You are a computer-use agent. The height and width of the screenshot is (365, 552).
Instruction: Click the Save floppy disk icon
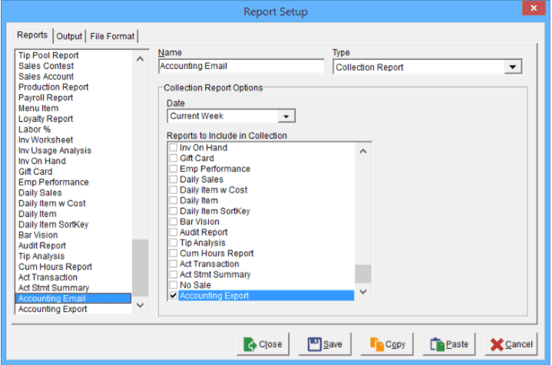[x=313, y=344]
